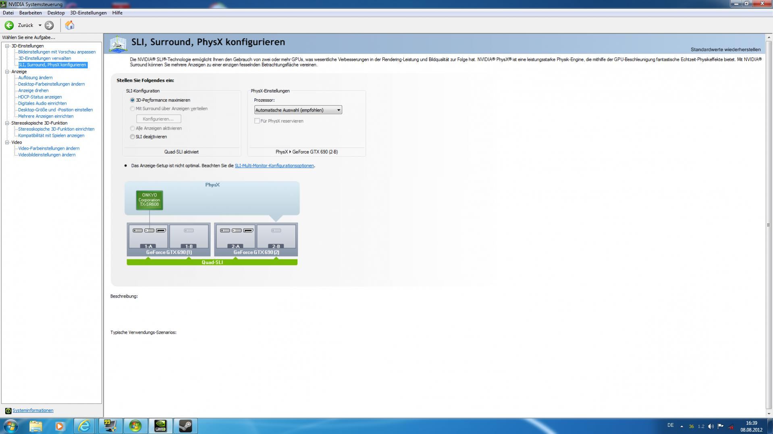
Task: Open Digitales Audio einrichten task
Action: click(42, 103)
